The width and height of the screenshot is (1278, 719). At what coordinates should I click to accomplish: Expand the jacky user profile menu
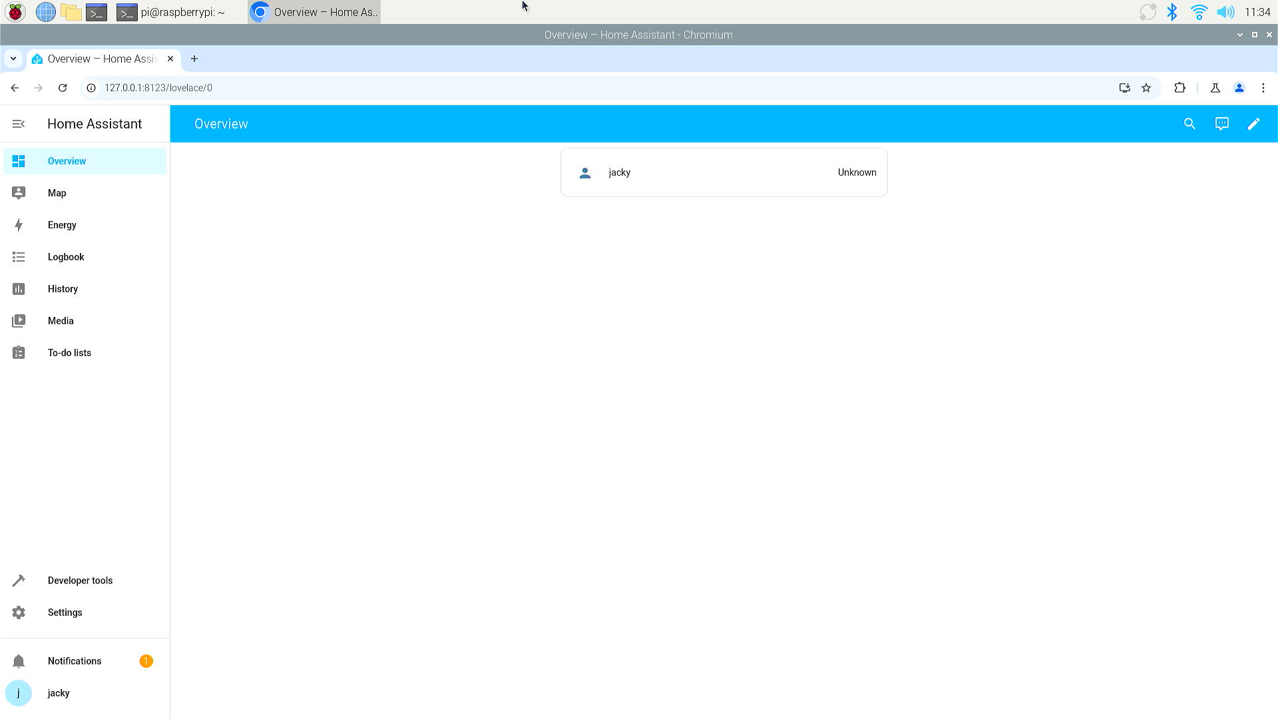59,692
